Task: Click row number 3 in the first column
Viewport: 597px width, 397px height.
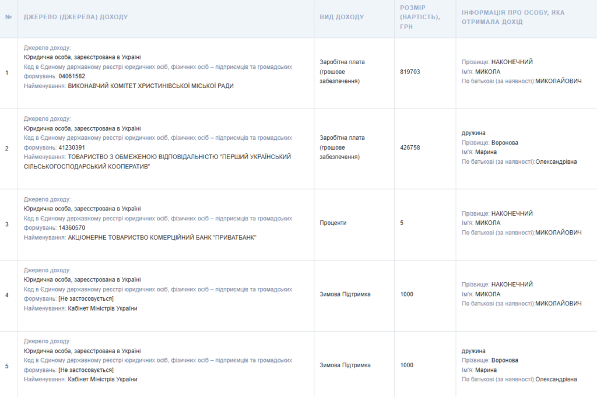Action: (x=7, y=224)
